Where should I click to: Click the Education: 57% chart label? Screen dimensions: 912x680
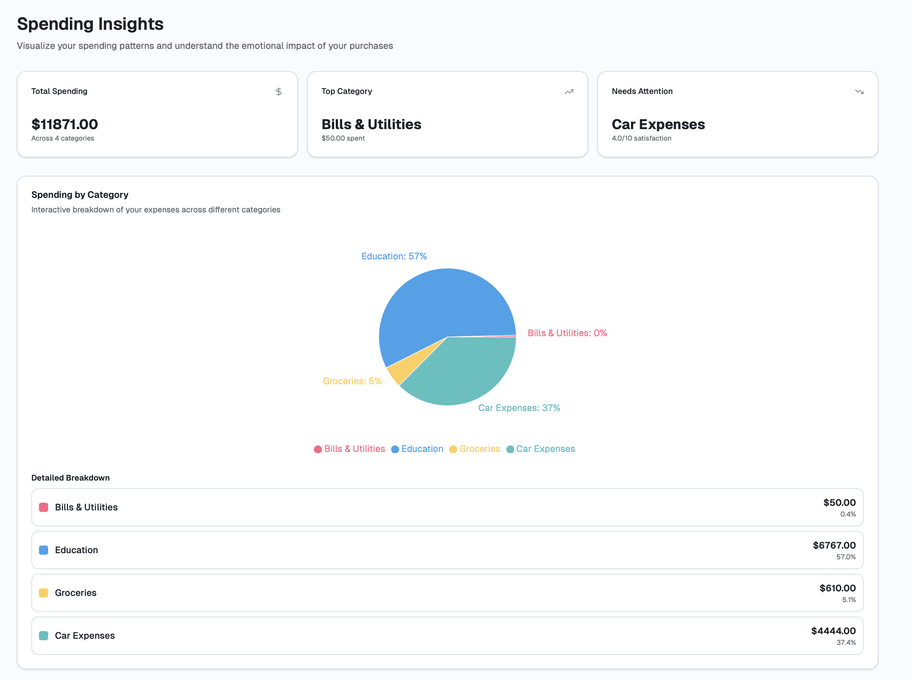click(394, 256)
